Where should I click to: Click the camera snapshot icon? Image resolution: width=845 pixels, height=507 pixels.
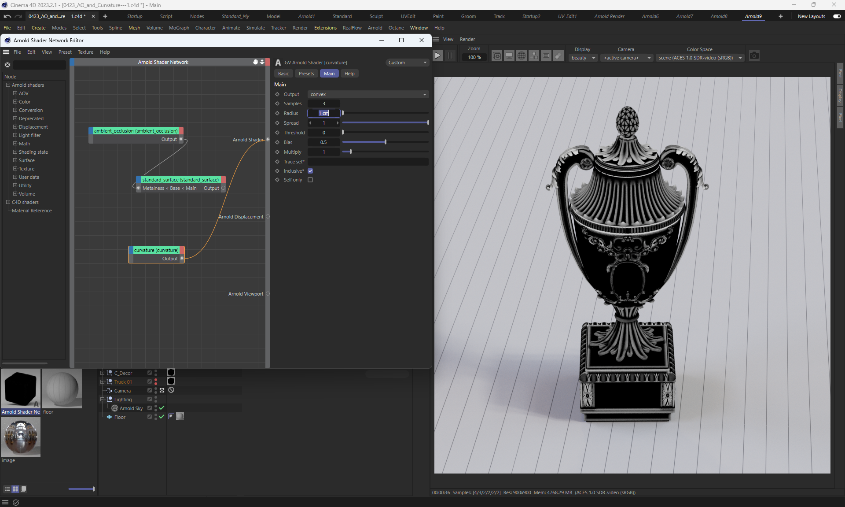(x=754, y=56)
